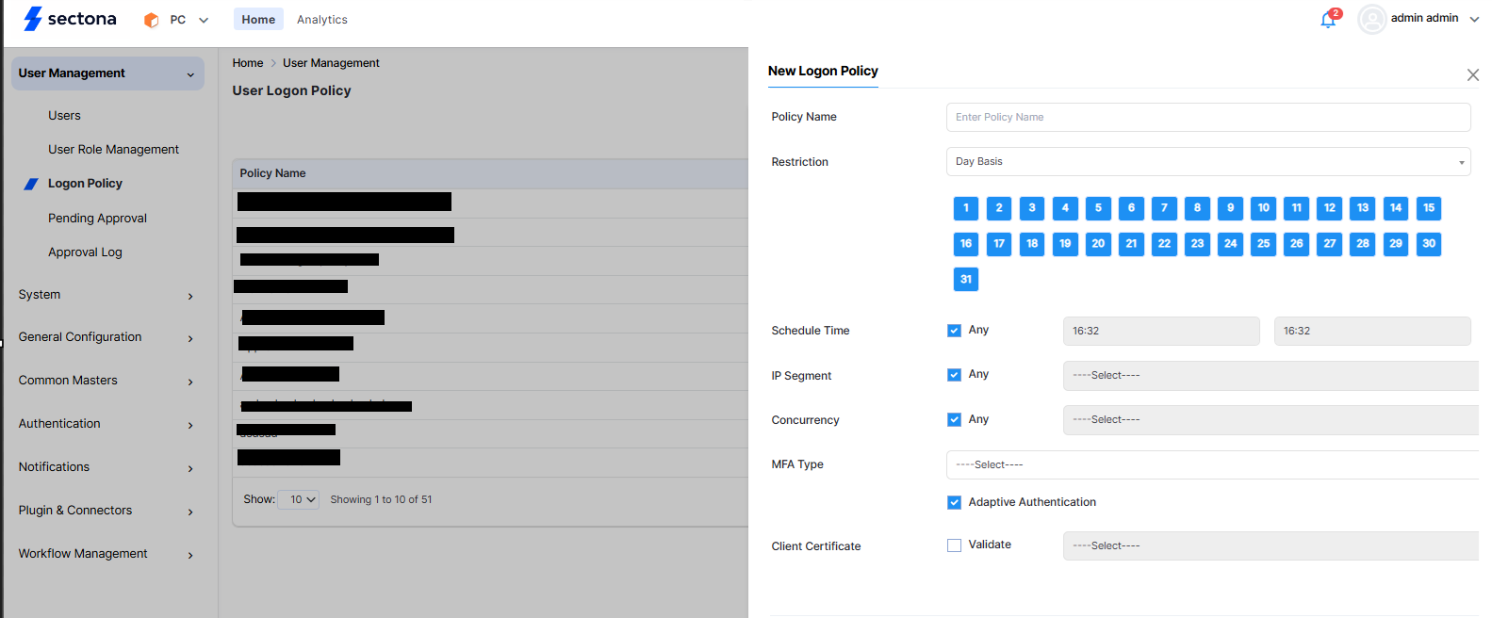Image resolution: width=1492 pixels, height=618 pixels.
Task: Click the Sectona logo
Action: click(x=71, y=19)
